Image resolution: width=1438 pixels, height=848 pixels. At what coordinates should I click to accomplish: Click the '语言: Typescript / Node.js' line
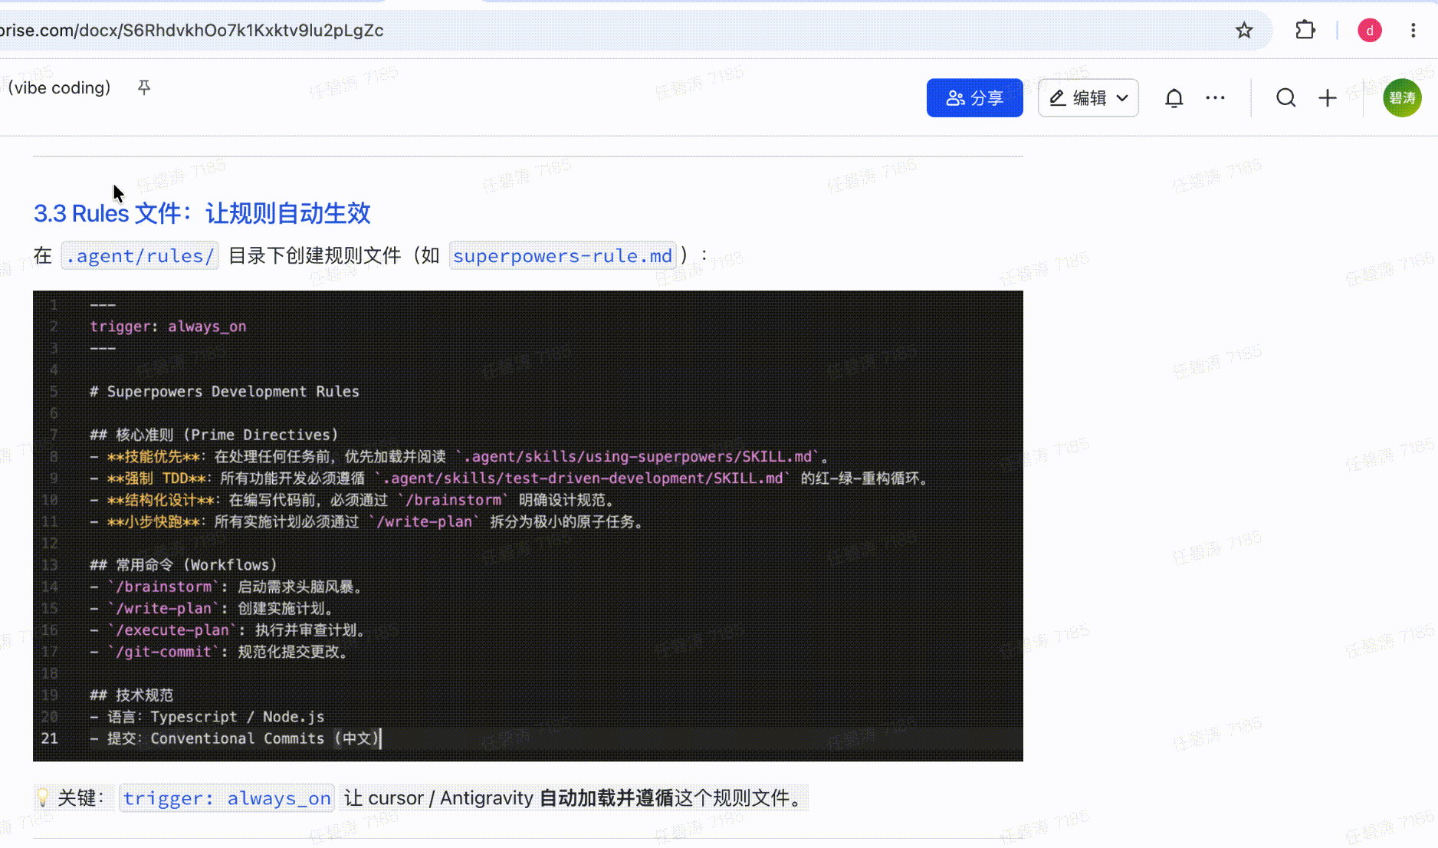[207, 717]
